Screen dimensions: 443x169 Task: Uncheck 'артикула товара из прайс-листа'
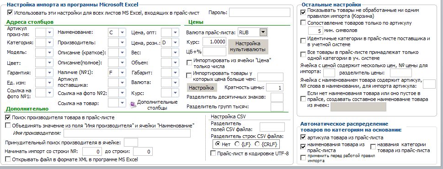click(303, 137)
